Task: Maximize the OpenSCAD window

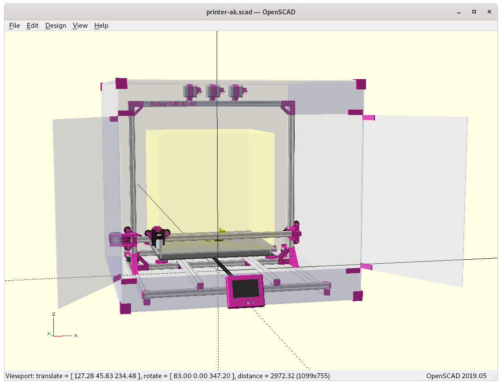Action: (x=474, y=12)
